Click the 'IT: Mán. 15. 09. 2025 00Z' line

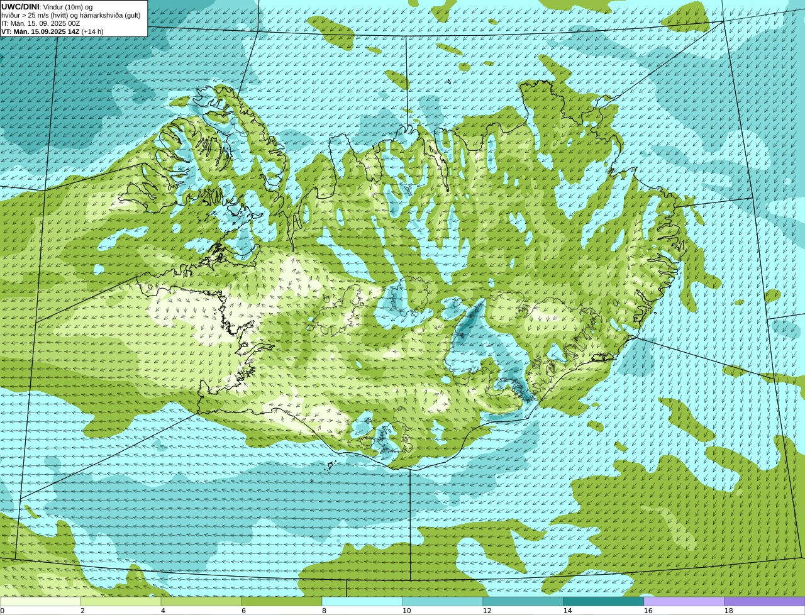coord(41,23)
